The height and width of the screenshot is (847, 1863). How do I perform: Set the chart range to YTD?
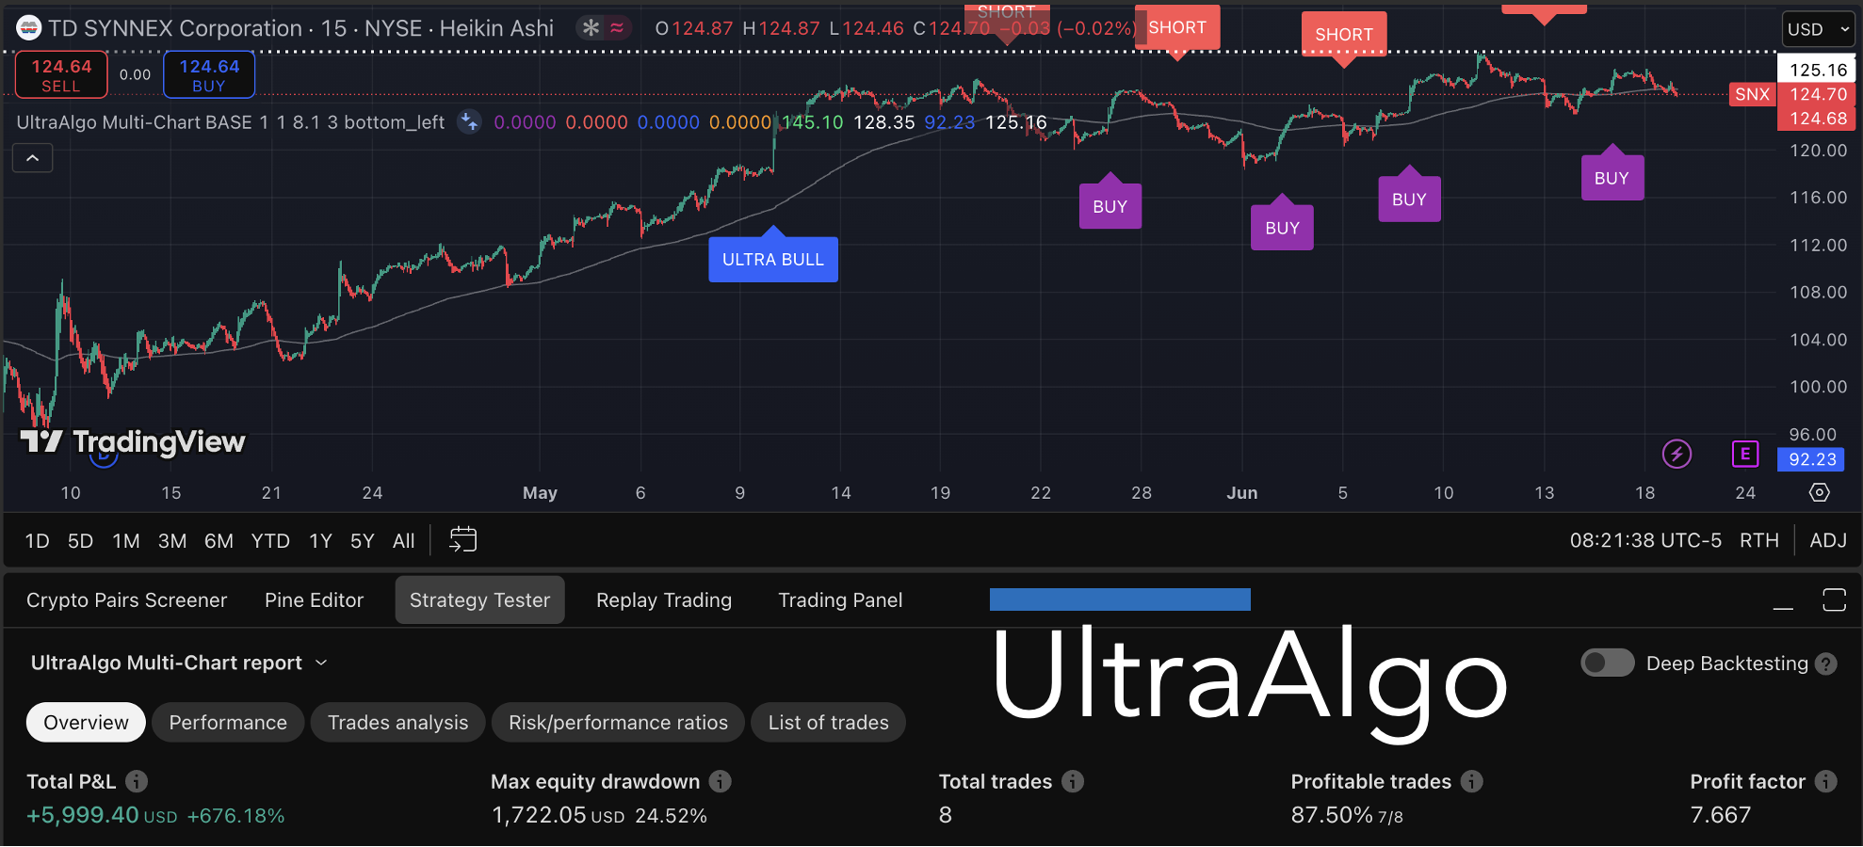pyautogui.click(x=270, y=541)
